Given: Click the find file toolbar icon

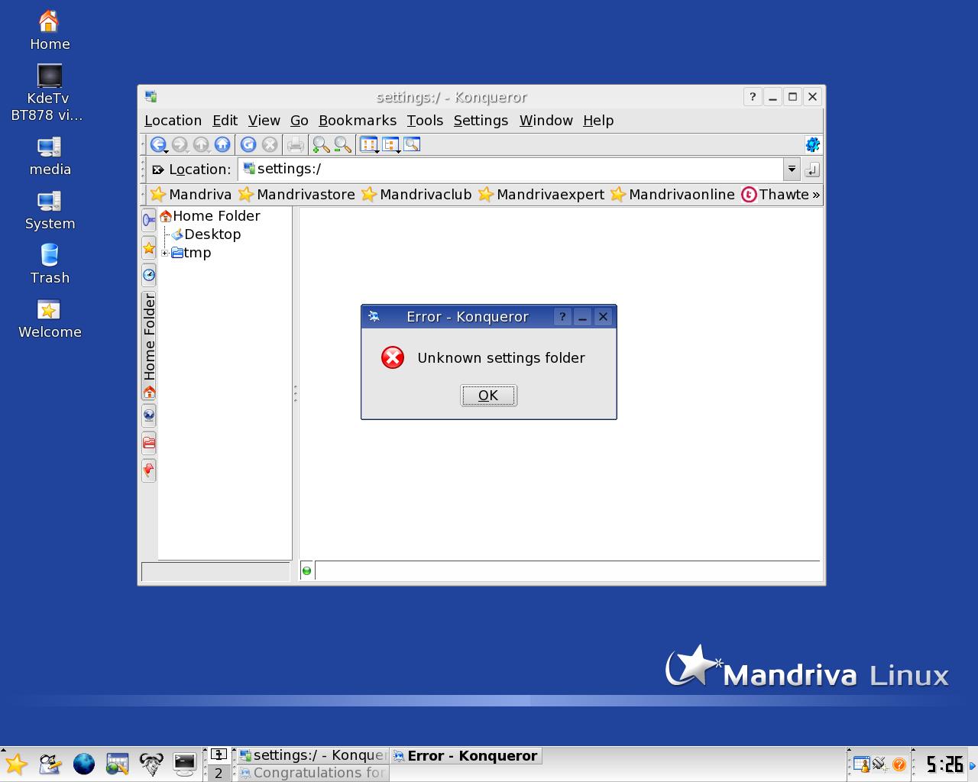Looking at the screenshot, I should click(x=412, y=144).
